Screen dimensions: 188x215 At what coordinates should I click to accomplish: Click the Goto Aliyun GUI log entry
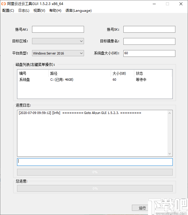pos(80,113)
